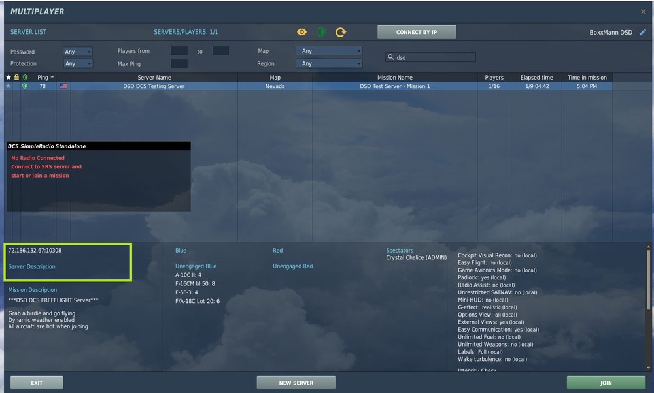
Task: Click the star favorites column header
Action: [x=7, y=76]
